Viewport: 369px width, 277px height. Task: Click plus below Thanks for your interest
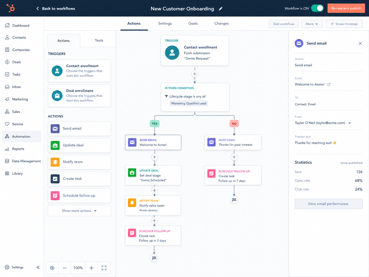tap(234, 157)
